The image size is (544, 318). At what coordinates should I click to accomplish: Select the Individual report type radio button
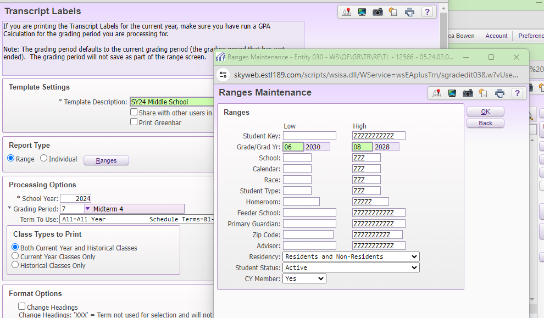coord(44,159)
